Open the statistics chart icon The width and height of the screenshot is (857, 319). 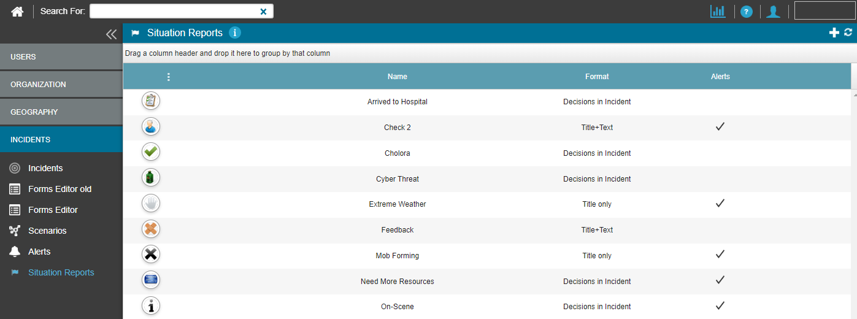click(x=718, y=11)
